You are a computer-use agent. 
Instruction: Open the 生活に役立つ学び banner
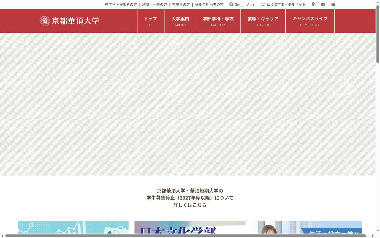pos(307,227)
